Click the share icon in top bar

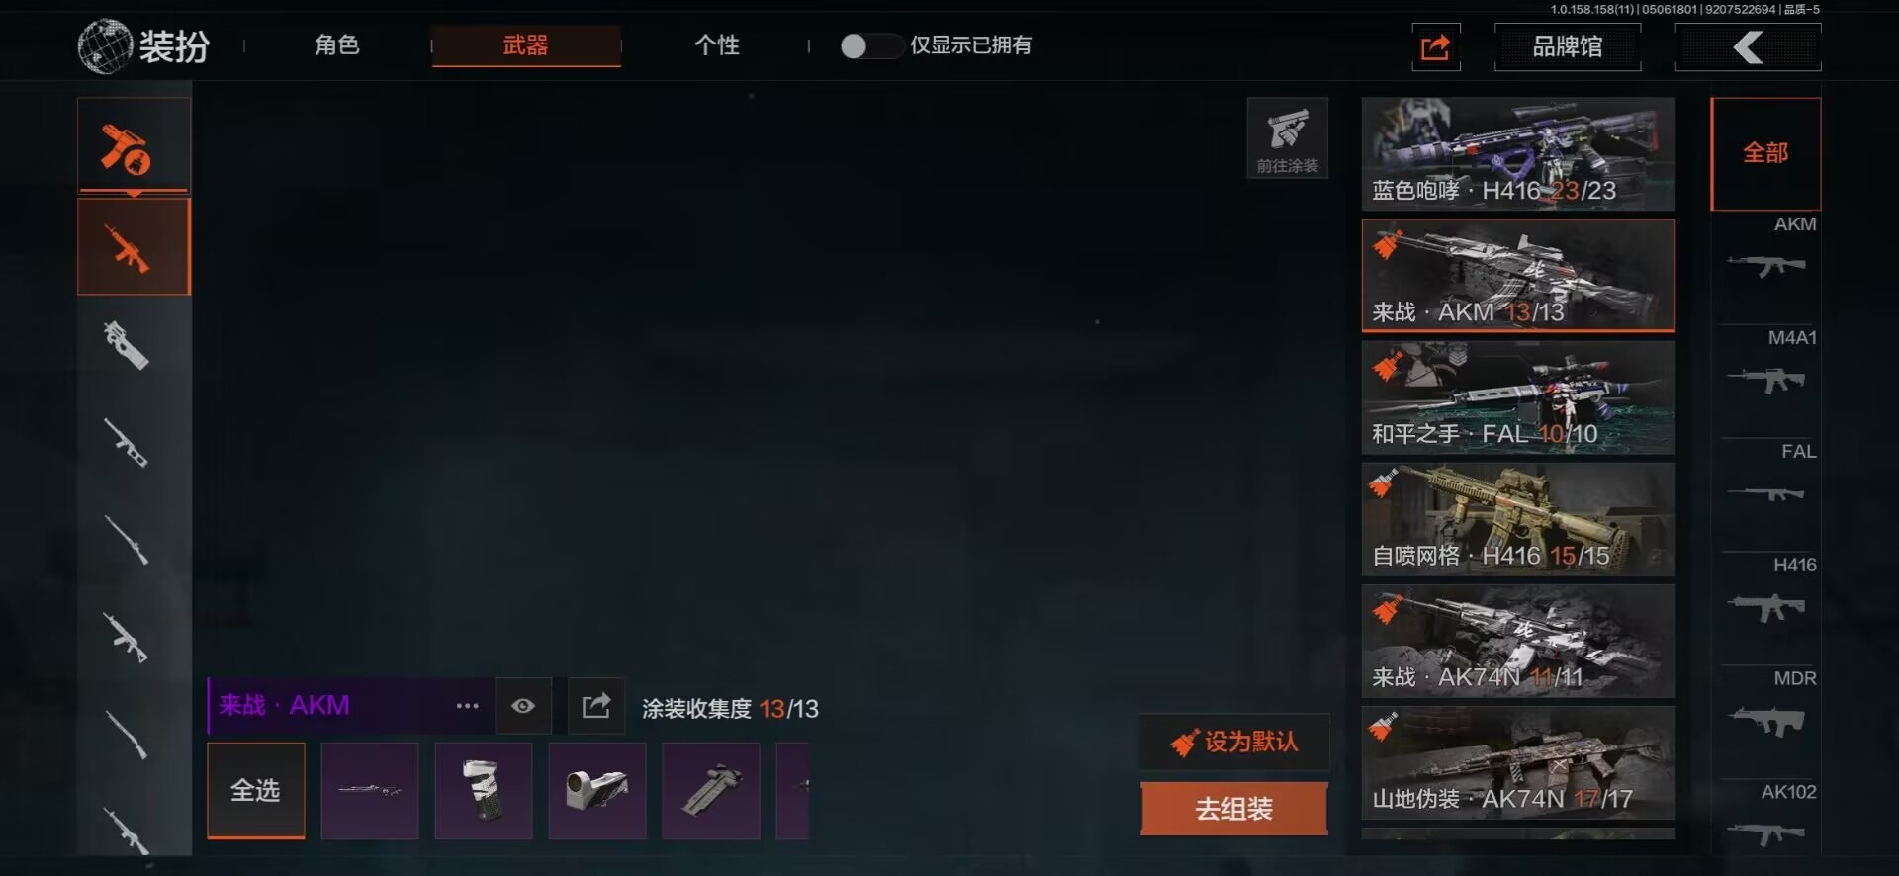point(1435,46)
